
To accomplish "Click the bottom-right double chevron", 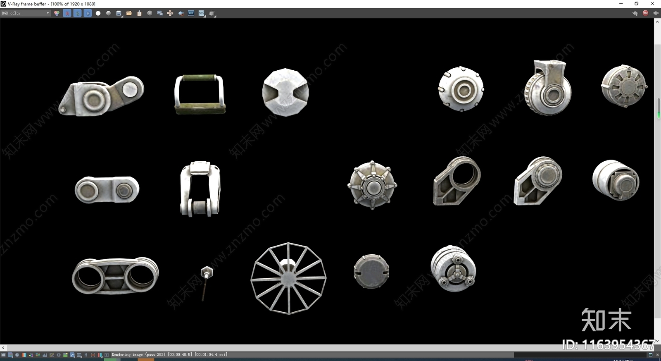I will 657,355.
